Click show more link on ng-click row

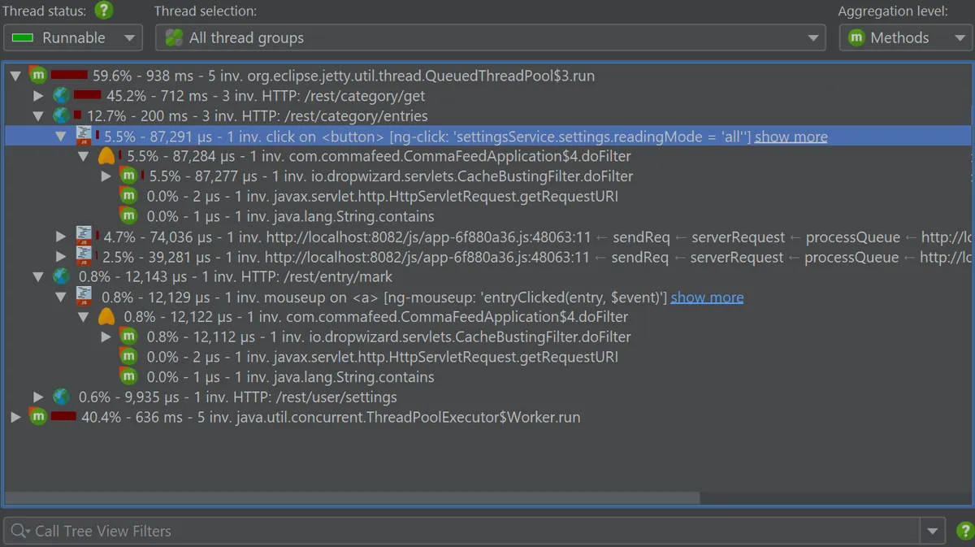click(791, 137)
